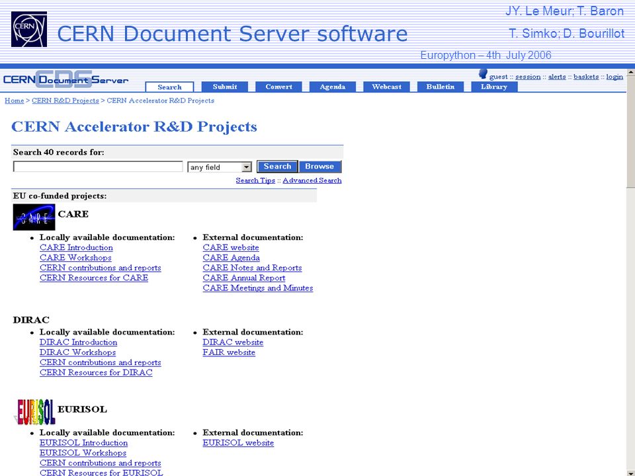Image resolution: width=635 pixels, height=476 pixels.
Task: Click the 'CARE' project heading text
Action: [x=73, y=214]
